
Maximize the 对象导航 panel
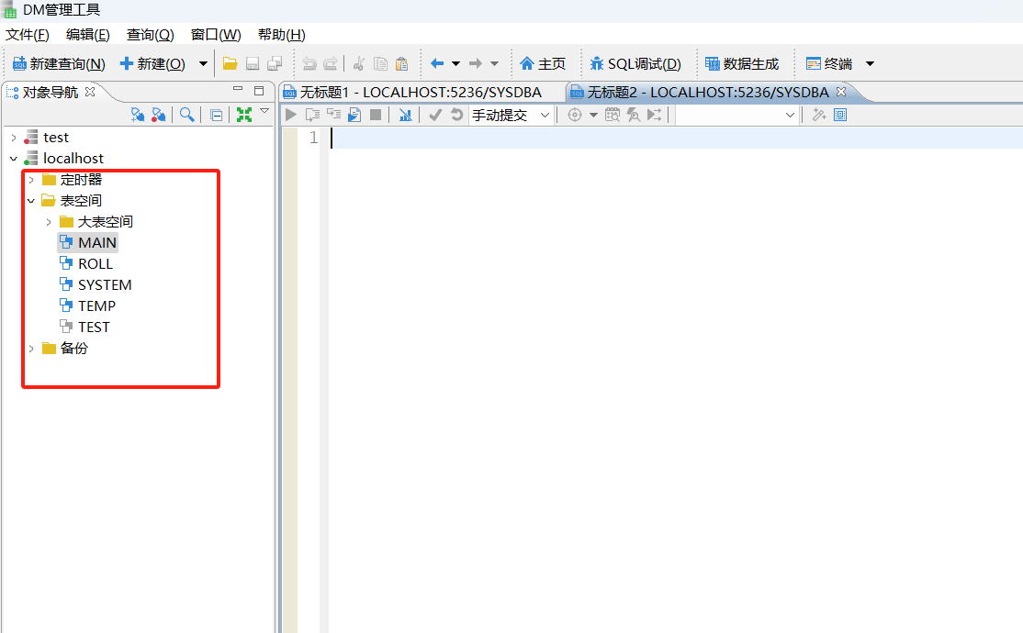tap(259, 91)
